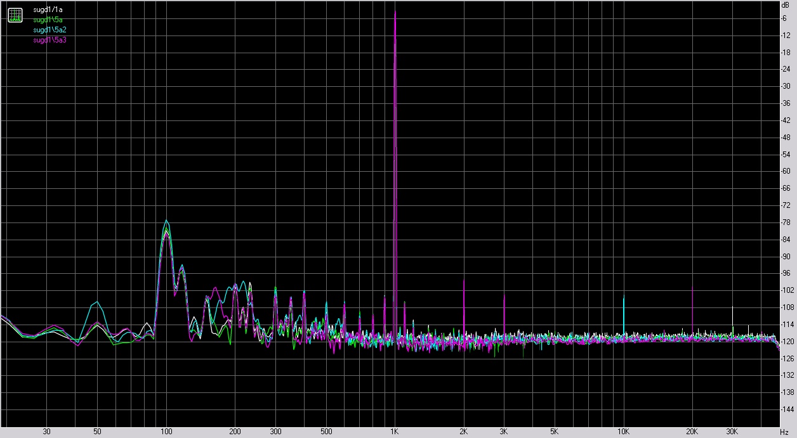This screenshot has width=797, height=438.
Task: Click the 50 Hz frequency axis label
Action: [x=97, y=432]
